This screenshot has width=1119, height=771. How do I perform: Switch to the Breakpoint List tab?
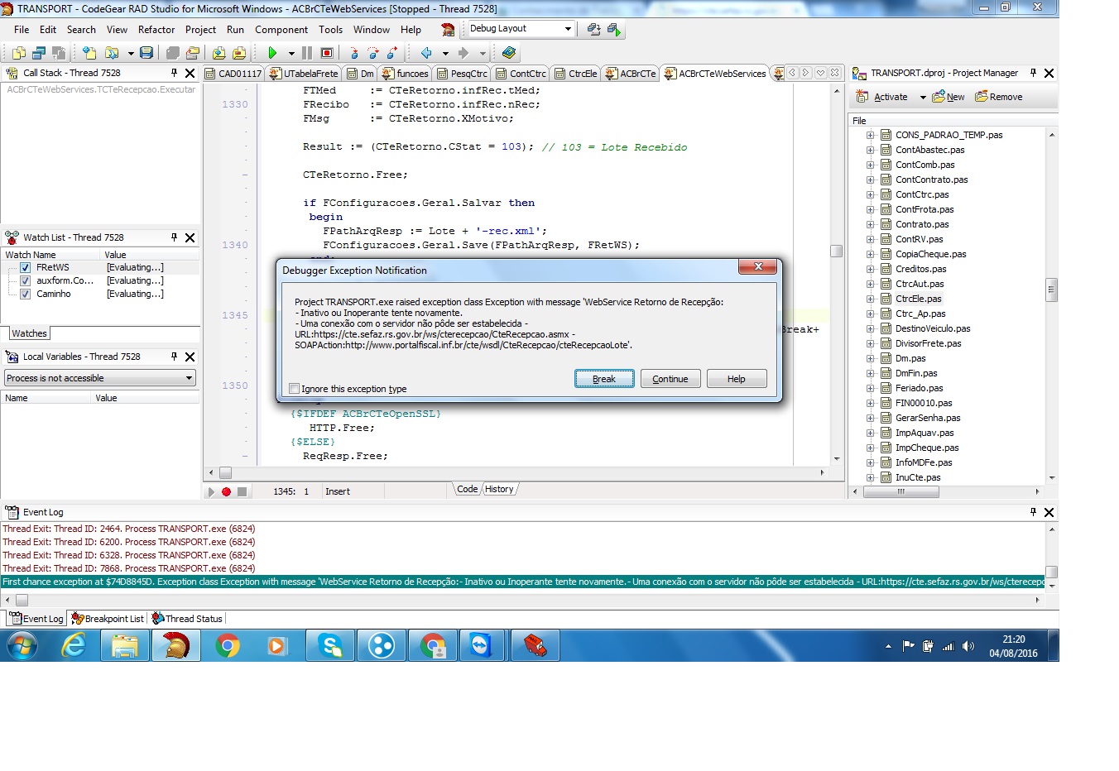(108, 619)
